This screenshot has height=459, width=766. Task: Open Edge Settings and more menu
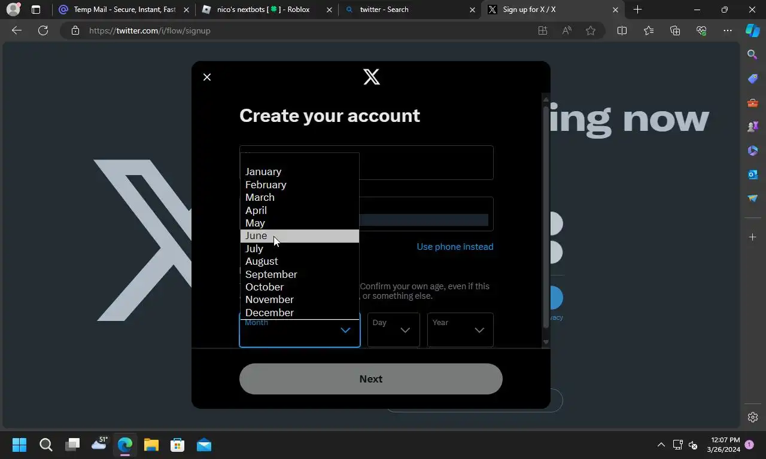tap(728, 30)
